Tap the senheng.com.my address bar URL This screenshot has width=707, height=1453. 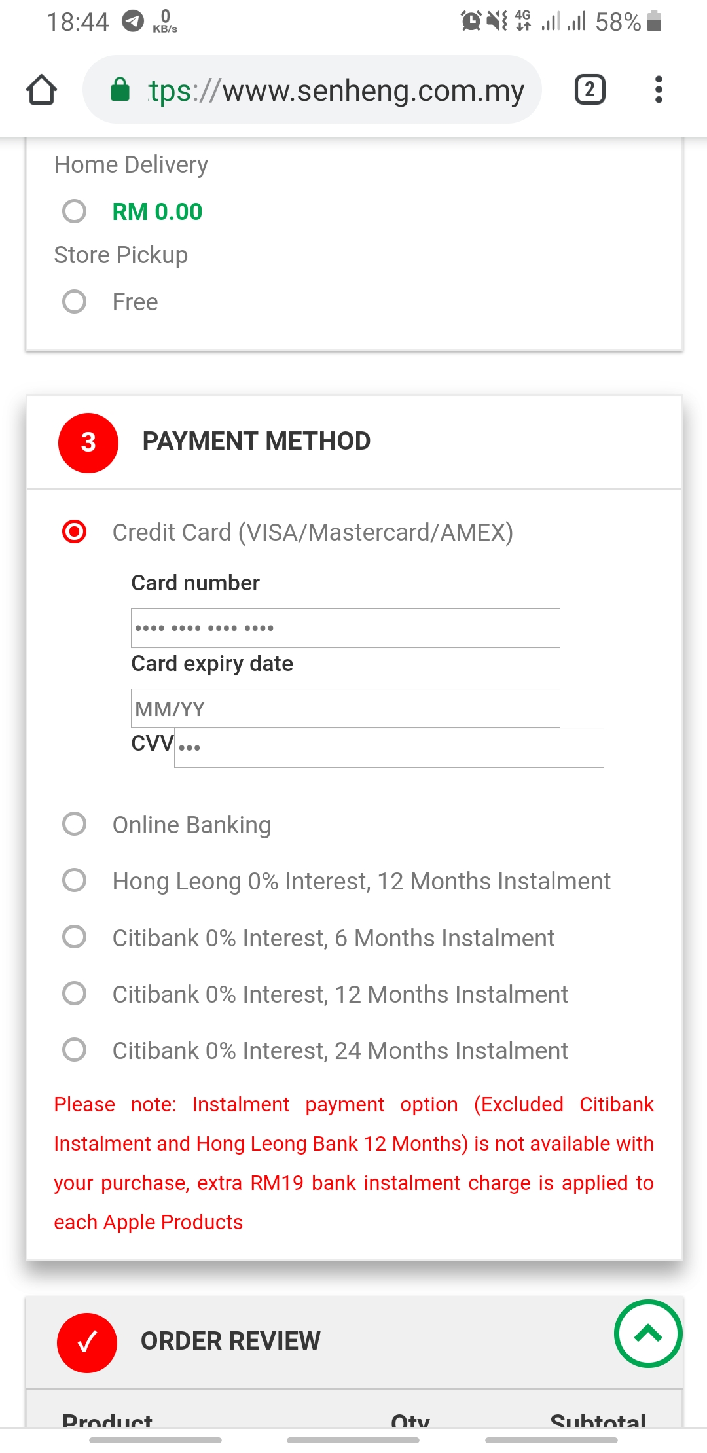(x=336, y=90)
